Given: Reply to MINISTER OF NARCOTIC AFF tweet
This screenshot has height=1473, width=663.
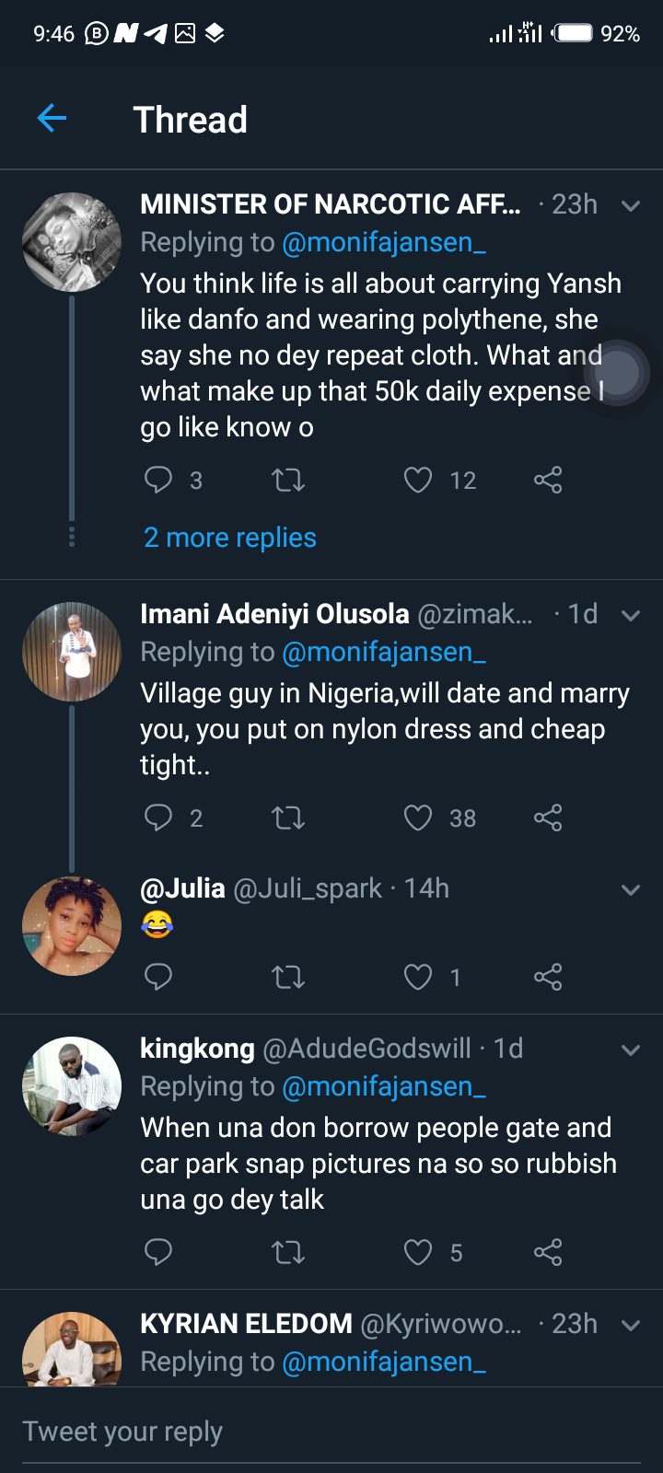Looking at the screenshot, I should (158, 480).
